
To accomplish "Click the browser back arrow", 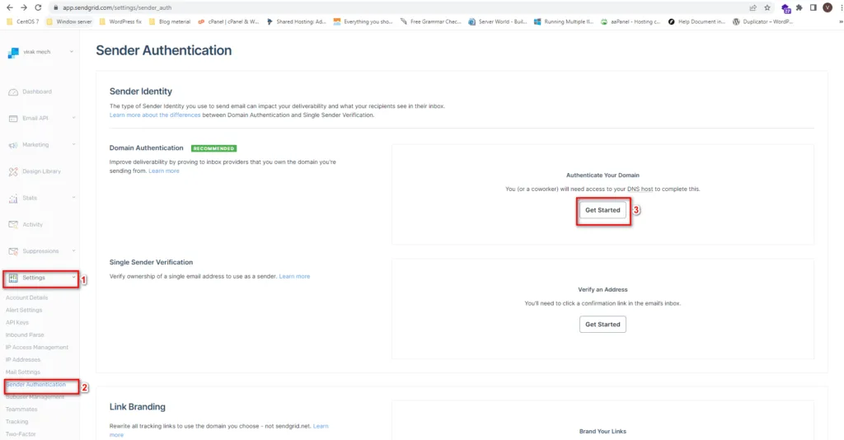I will [9, 7].
